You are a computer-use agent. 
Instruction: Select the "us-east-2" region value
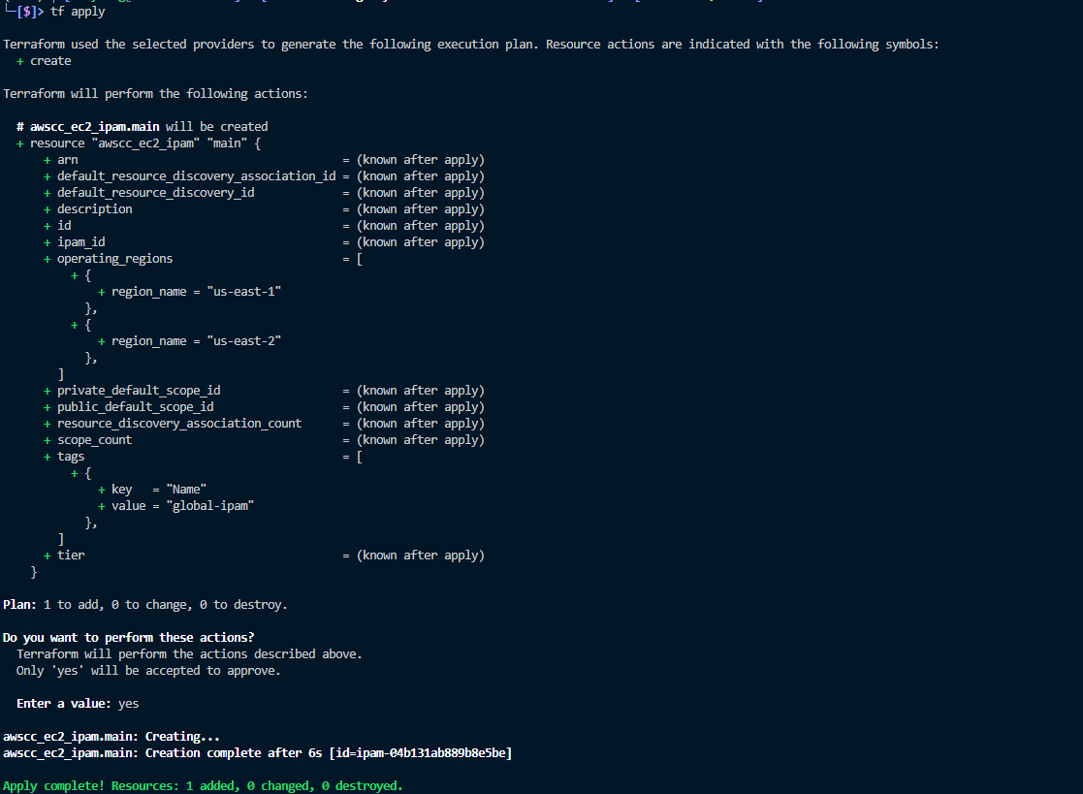243,341
